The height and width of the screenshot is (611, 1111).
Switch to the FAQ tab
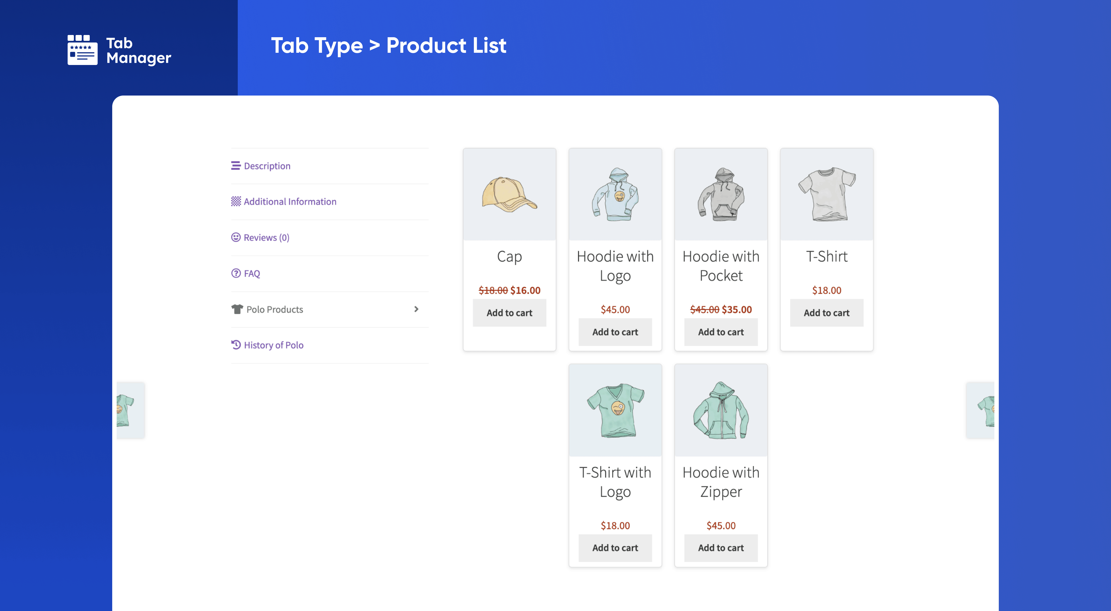252,273
